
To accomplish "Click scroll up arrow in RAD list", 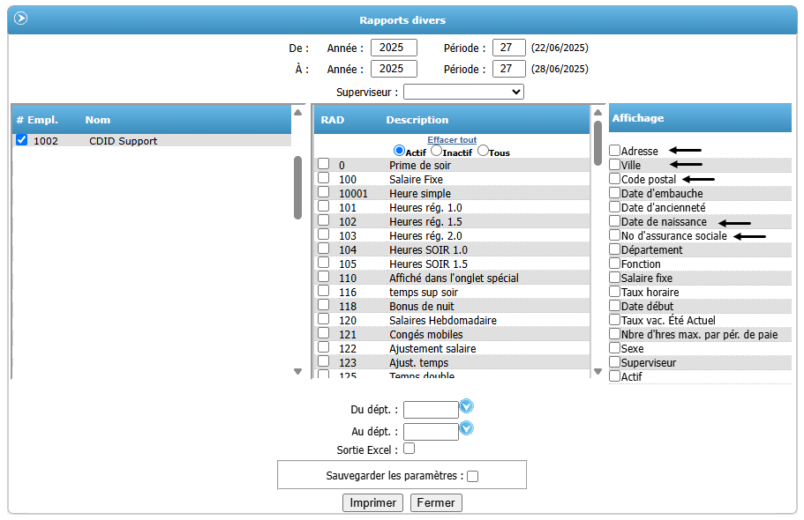I will click(x=597, y=113).
